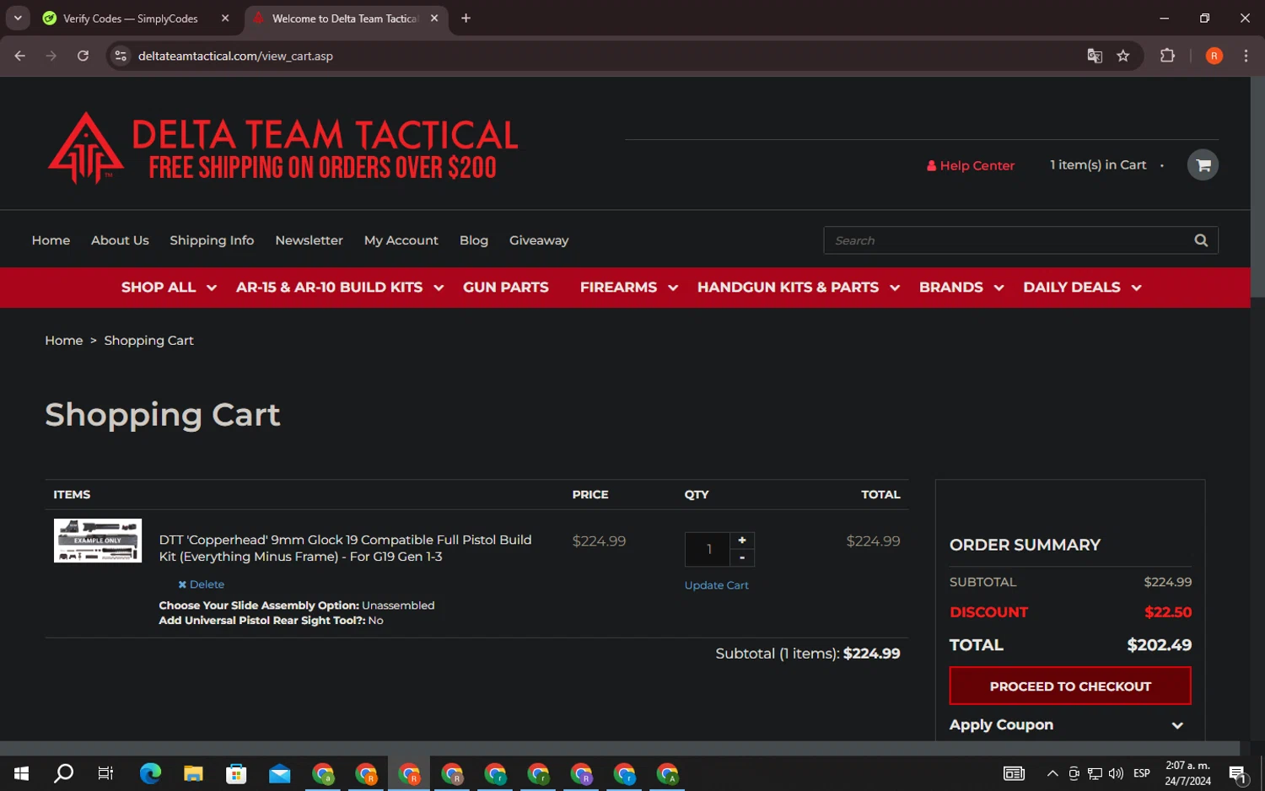Open the Firearms dropdown menu

[628, 288]
